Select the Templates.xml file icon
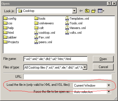Image resolution: width=118 pixels, height=101 pixels. click(67, 19)
